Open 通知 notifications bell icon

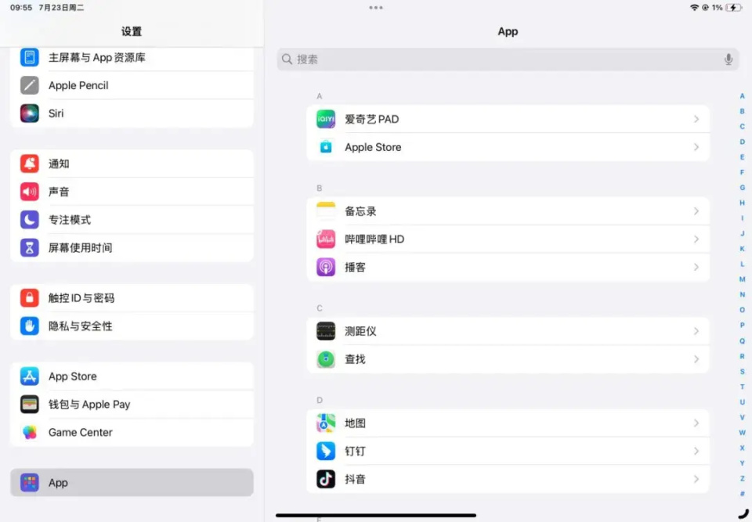29,164
